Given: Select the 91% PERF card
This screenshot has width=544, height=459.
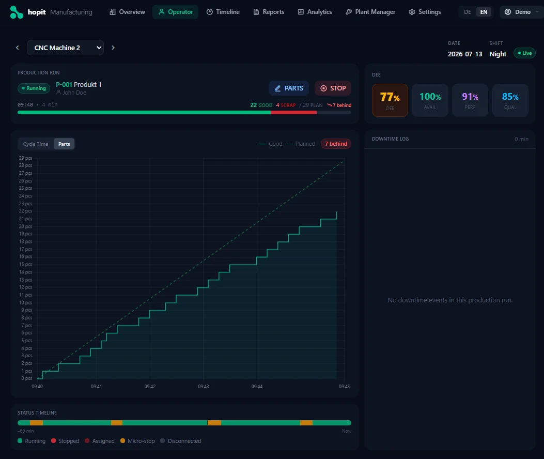Looking at the screenshot, I should click(x=470, y=100).
